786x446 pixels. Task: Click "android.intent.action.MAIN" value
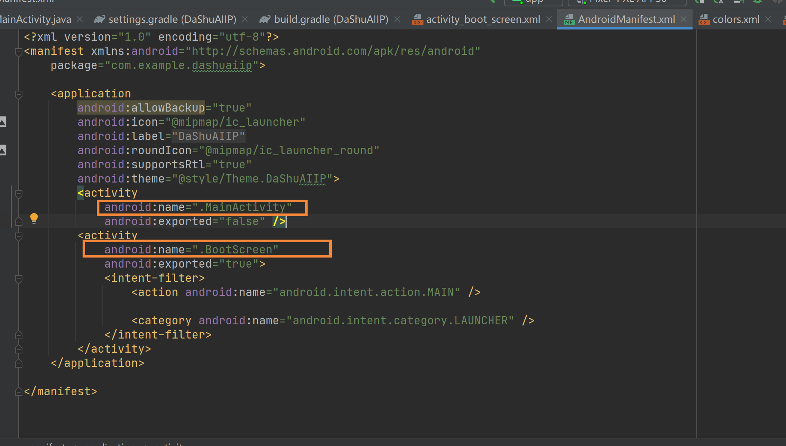point(367,292)
